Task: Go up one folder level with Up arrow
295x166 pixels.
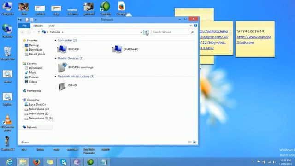Action: click(39, 32)
